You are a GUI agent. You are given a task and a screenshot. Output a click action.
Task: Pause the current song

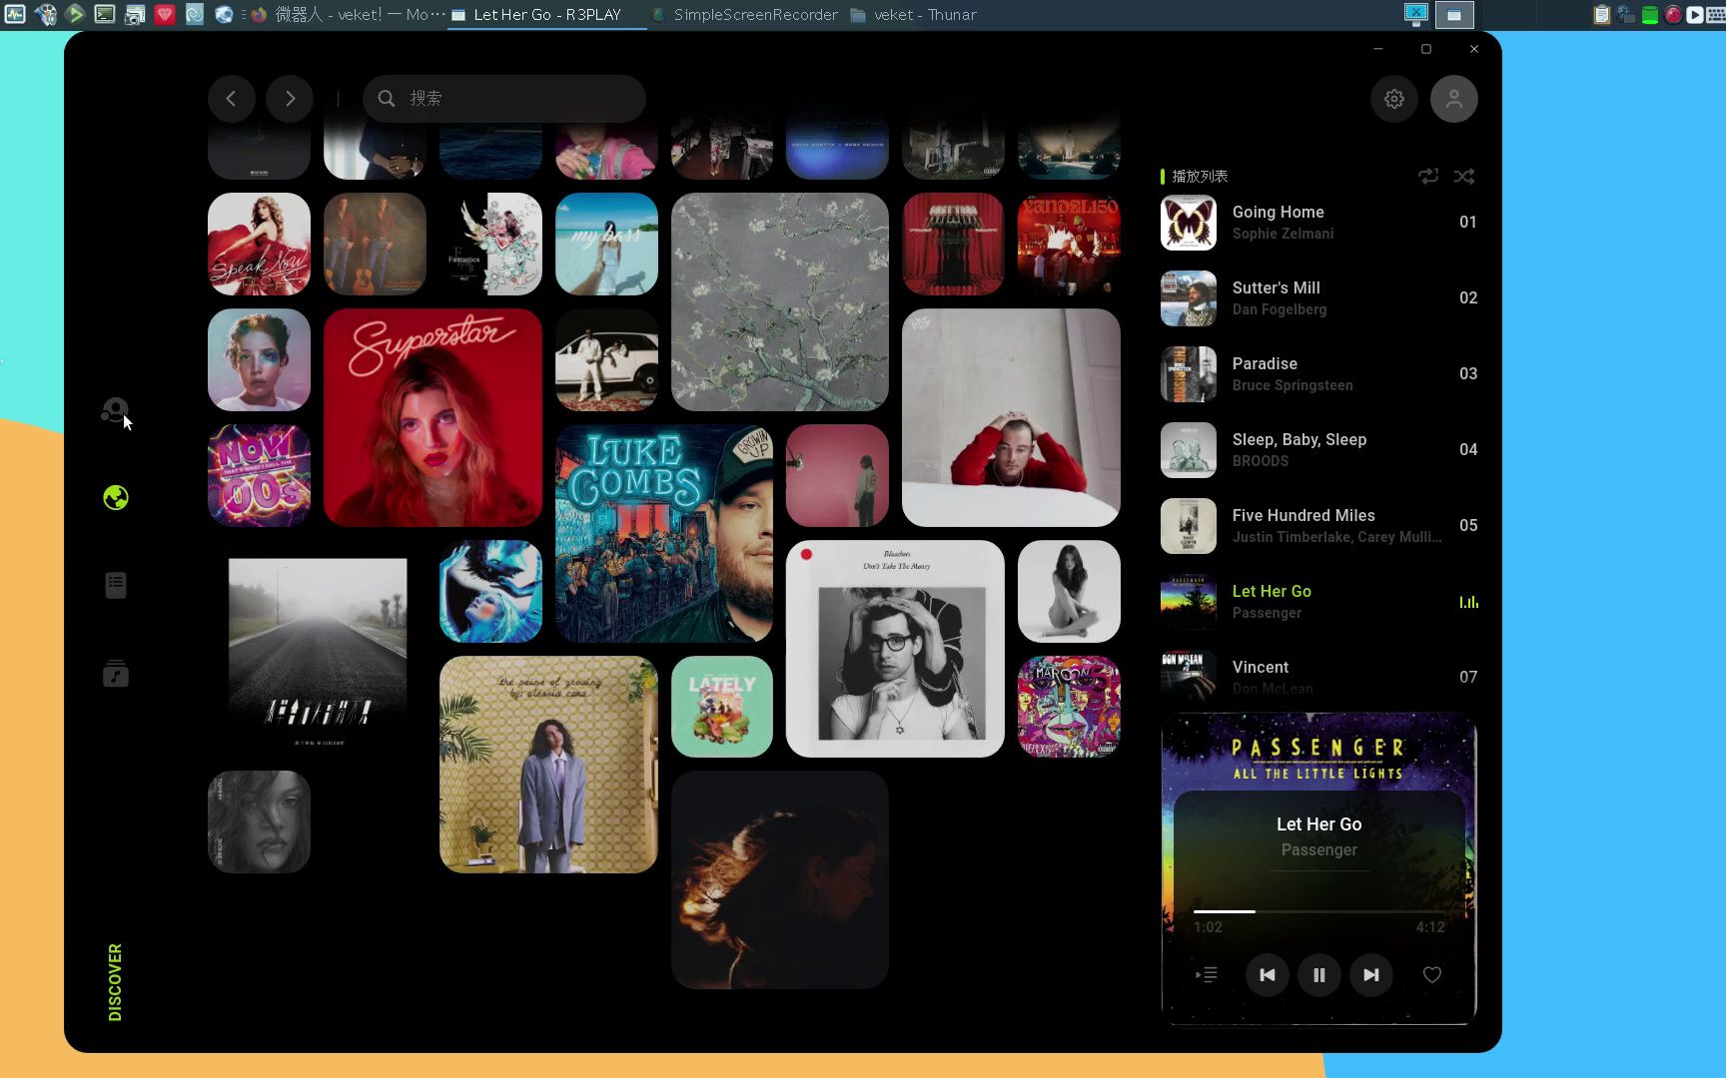[x=1318, y=975]
